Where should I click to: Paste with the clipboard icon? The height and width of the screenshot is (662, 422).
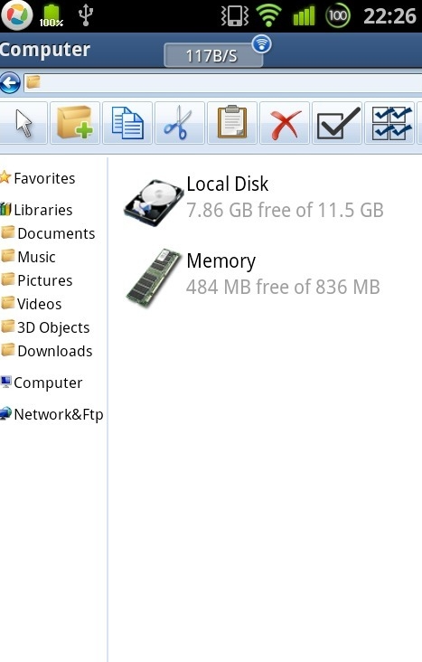[232, 123]
